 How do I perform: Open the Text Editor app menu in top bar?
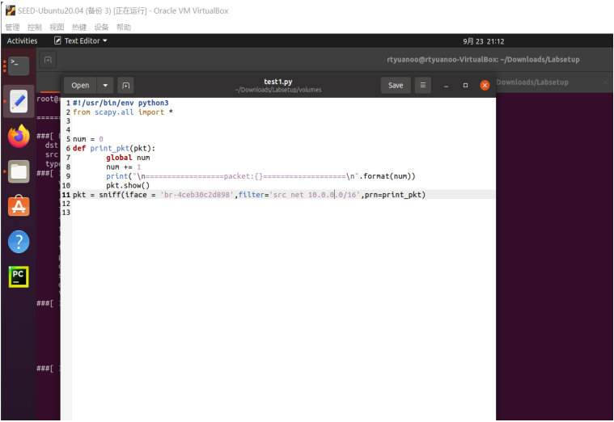click(x=81, y=40)
